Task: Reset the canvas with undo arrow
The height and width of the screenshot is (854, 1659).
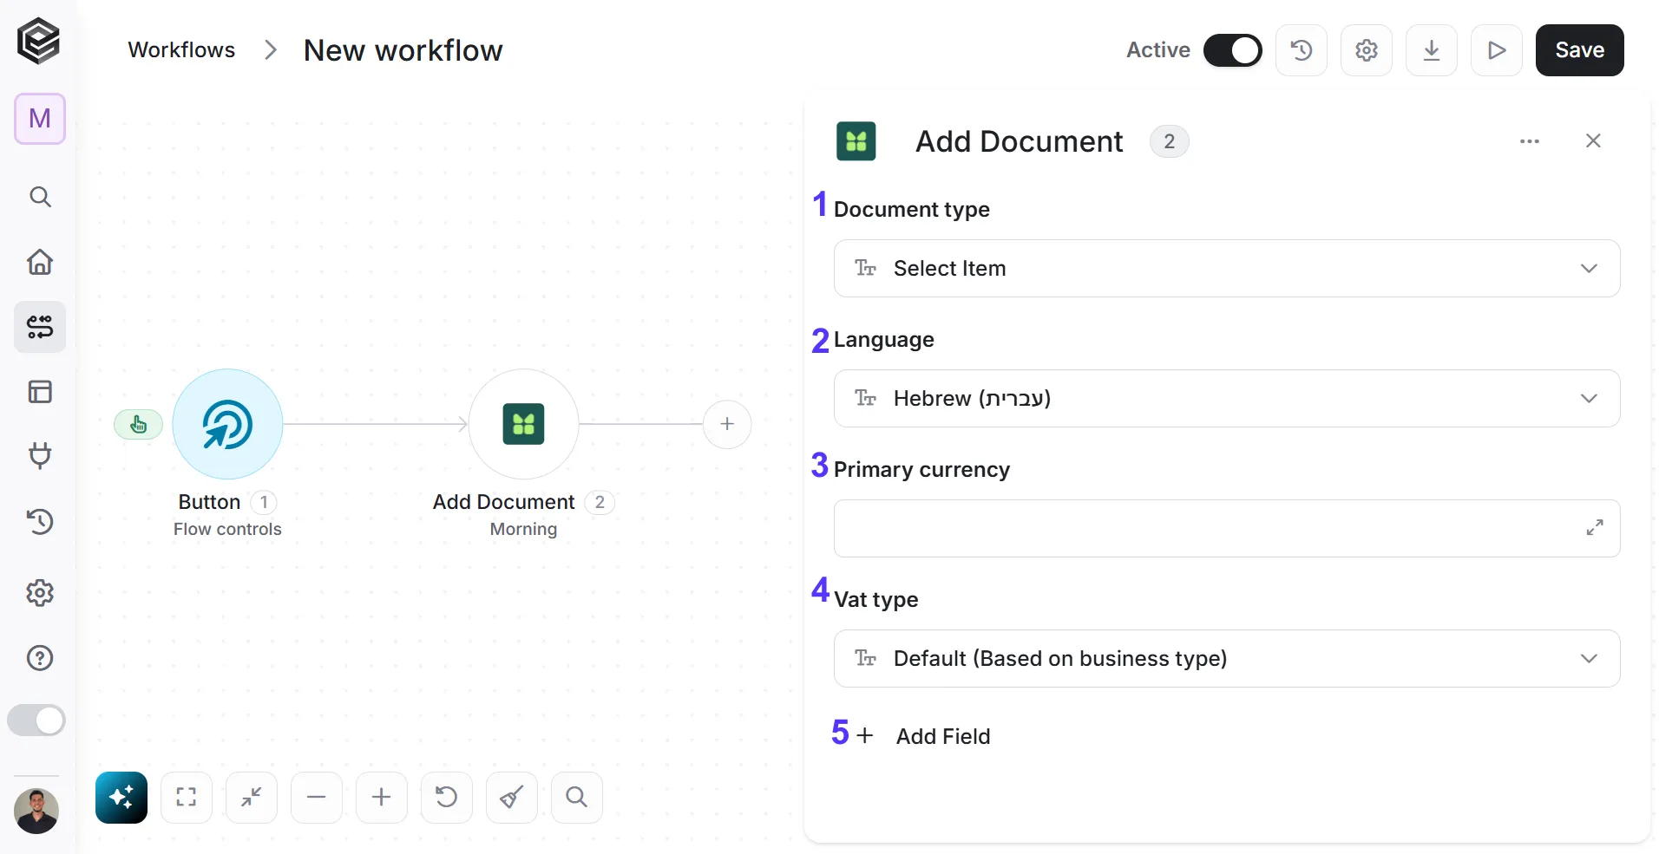Action: tap(447, 798)
